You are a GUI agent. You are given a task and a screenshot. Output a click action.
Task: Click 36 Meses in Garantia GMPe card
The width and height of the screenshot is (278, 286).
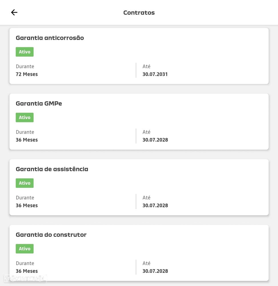pos(27,140)
